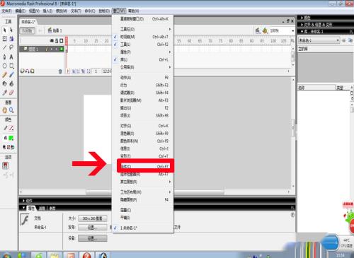Select the Zoom magnifier tool
This screenshot has height=258, width=354.
[11, 110]
